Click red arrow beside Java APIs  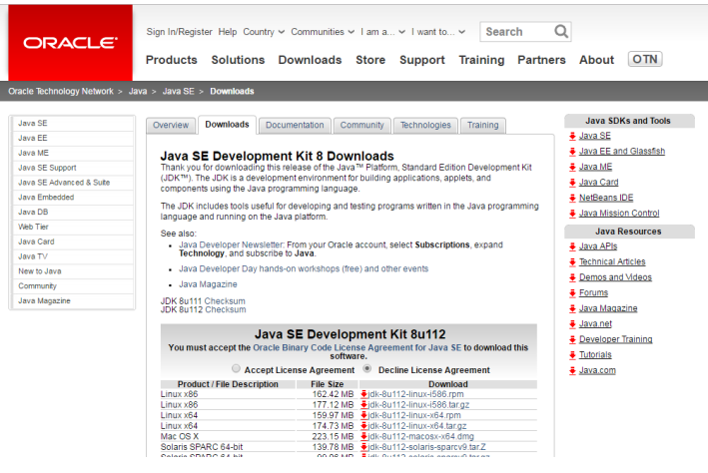pyautogui.click(x=572, y=246)
